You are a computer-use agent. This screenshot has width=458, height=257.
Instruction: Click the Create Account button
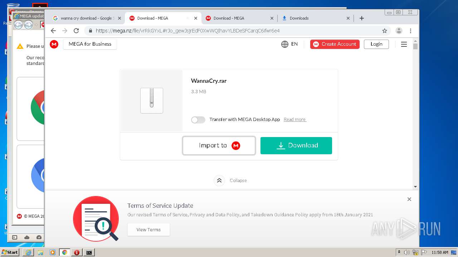(x=335, y=44)
